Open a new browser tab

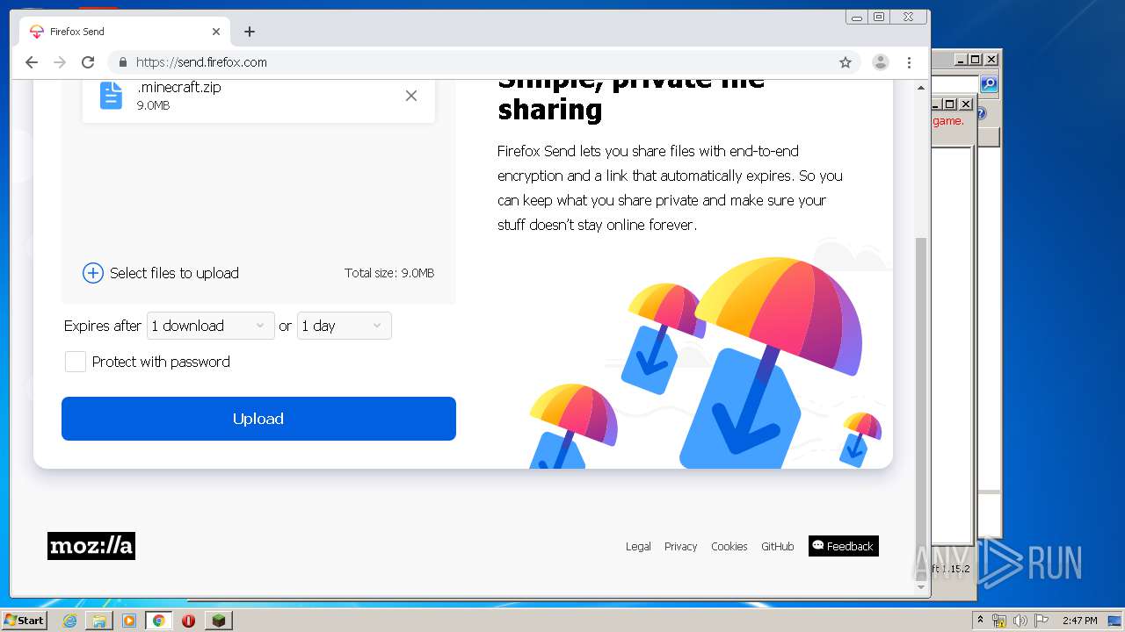pos(250,32)
